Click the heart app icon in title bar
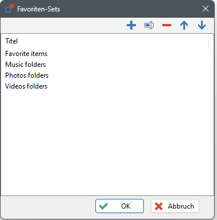This screenshot has height=220, width=217. (x=10, y=9)
